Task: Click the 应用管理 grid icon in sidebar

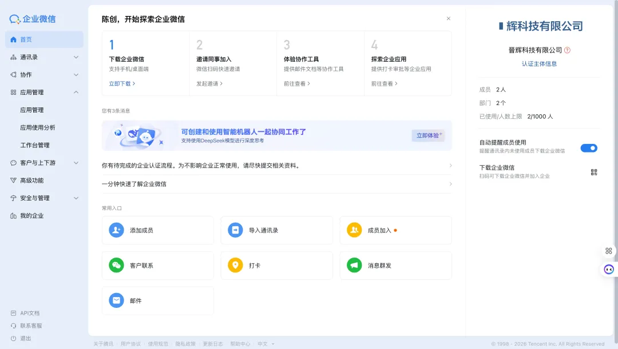Action: [x=13, y=92]
